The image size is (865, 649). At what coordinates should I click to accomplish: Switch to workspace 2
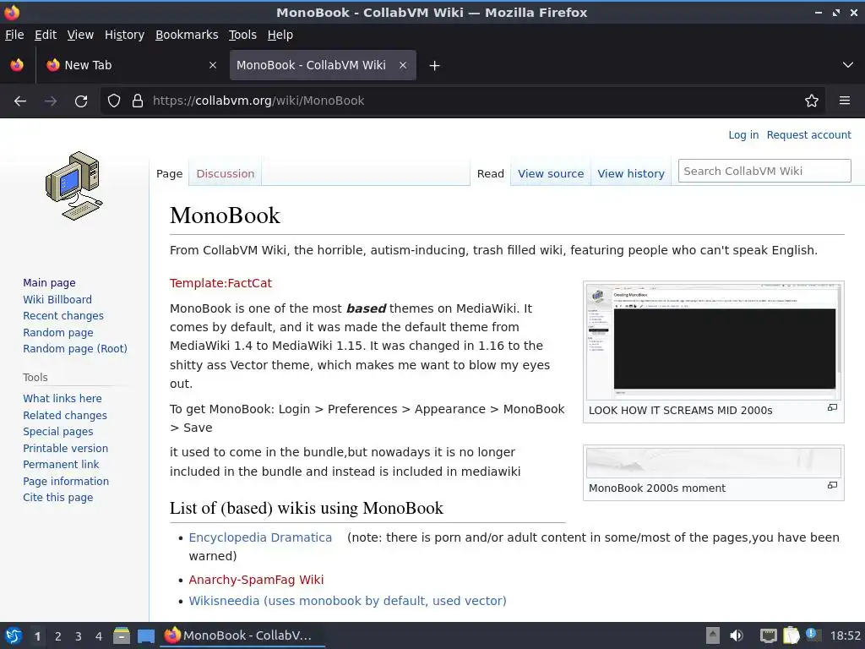58,636
